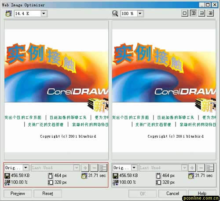Open left pane Orig... file type dropdown
The height and width of the screenshot is (201, 220).
pos(26,168)
